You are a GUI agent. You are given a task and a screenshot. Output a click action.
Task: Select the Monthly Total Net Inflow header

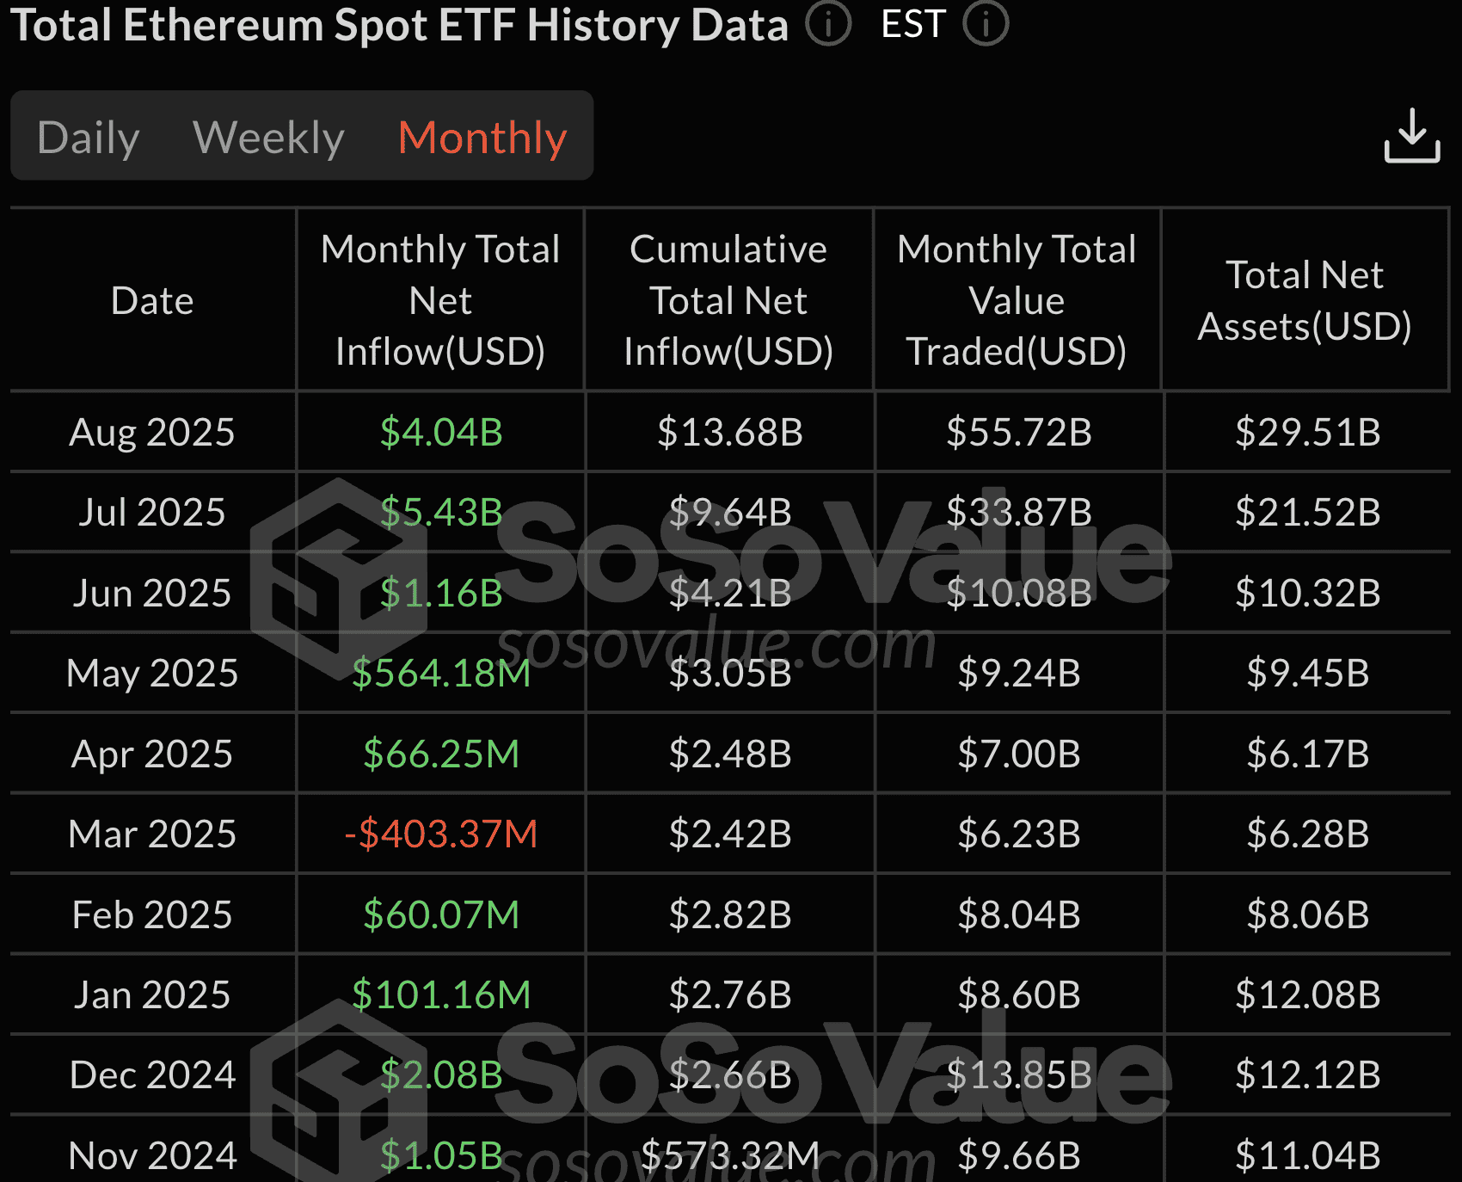coord(439,299)
